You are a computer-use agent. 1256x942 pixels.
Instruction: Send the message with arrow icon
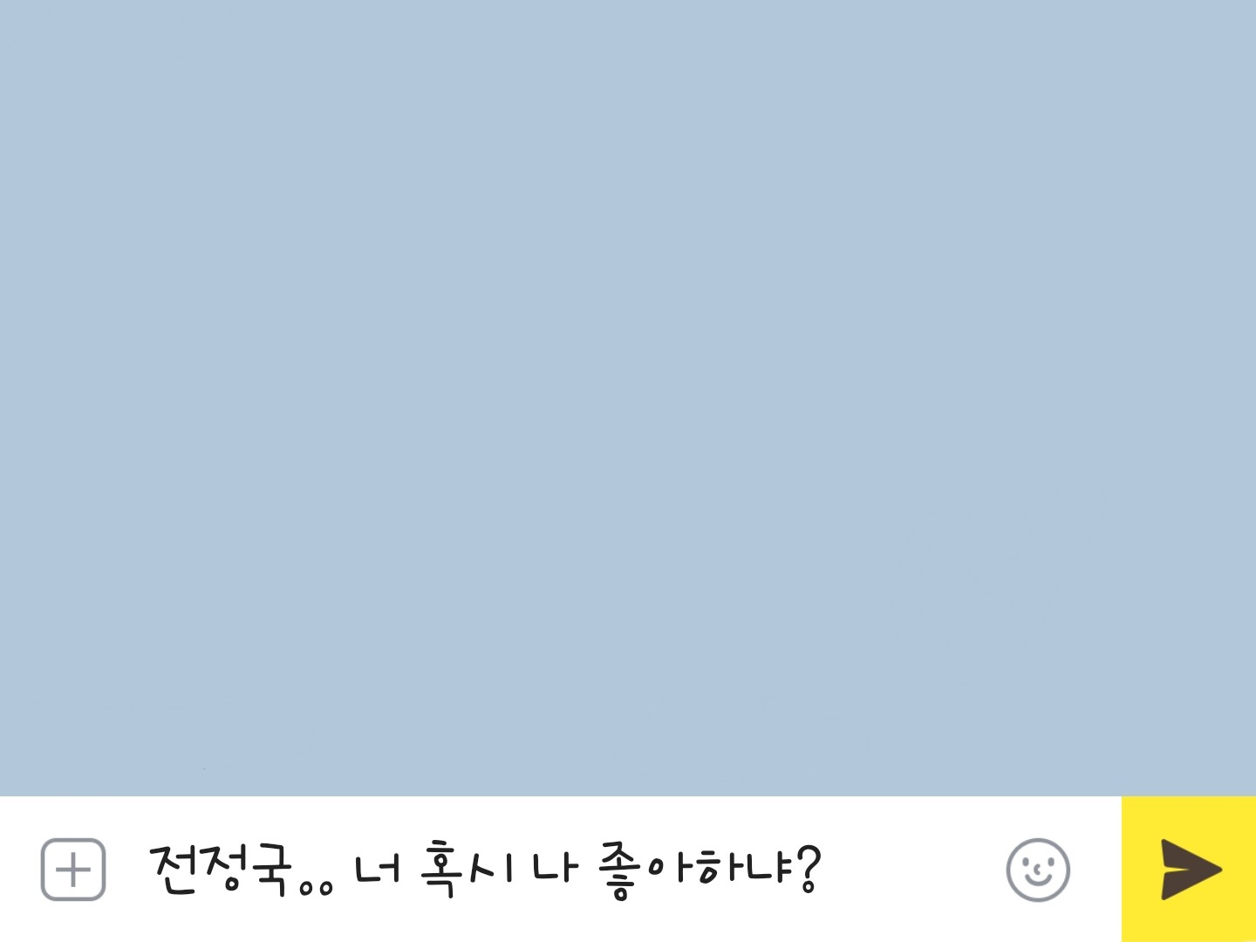point(1191,869)
